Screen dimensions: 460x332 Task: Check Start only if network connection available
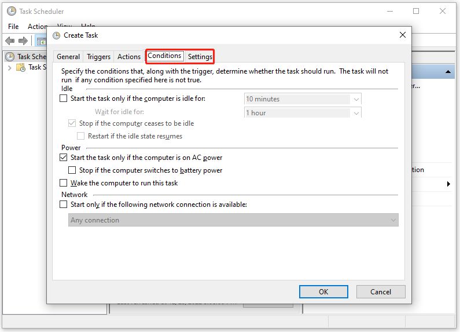click(x=64, y=204)
